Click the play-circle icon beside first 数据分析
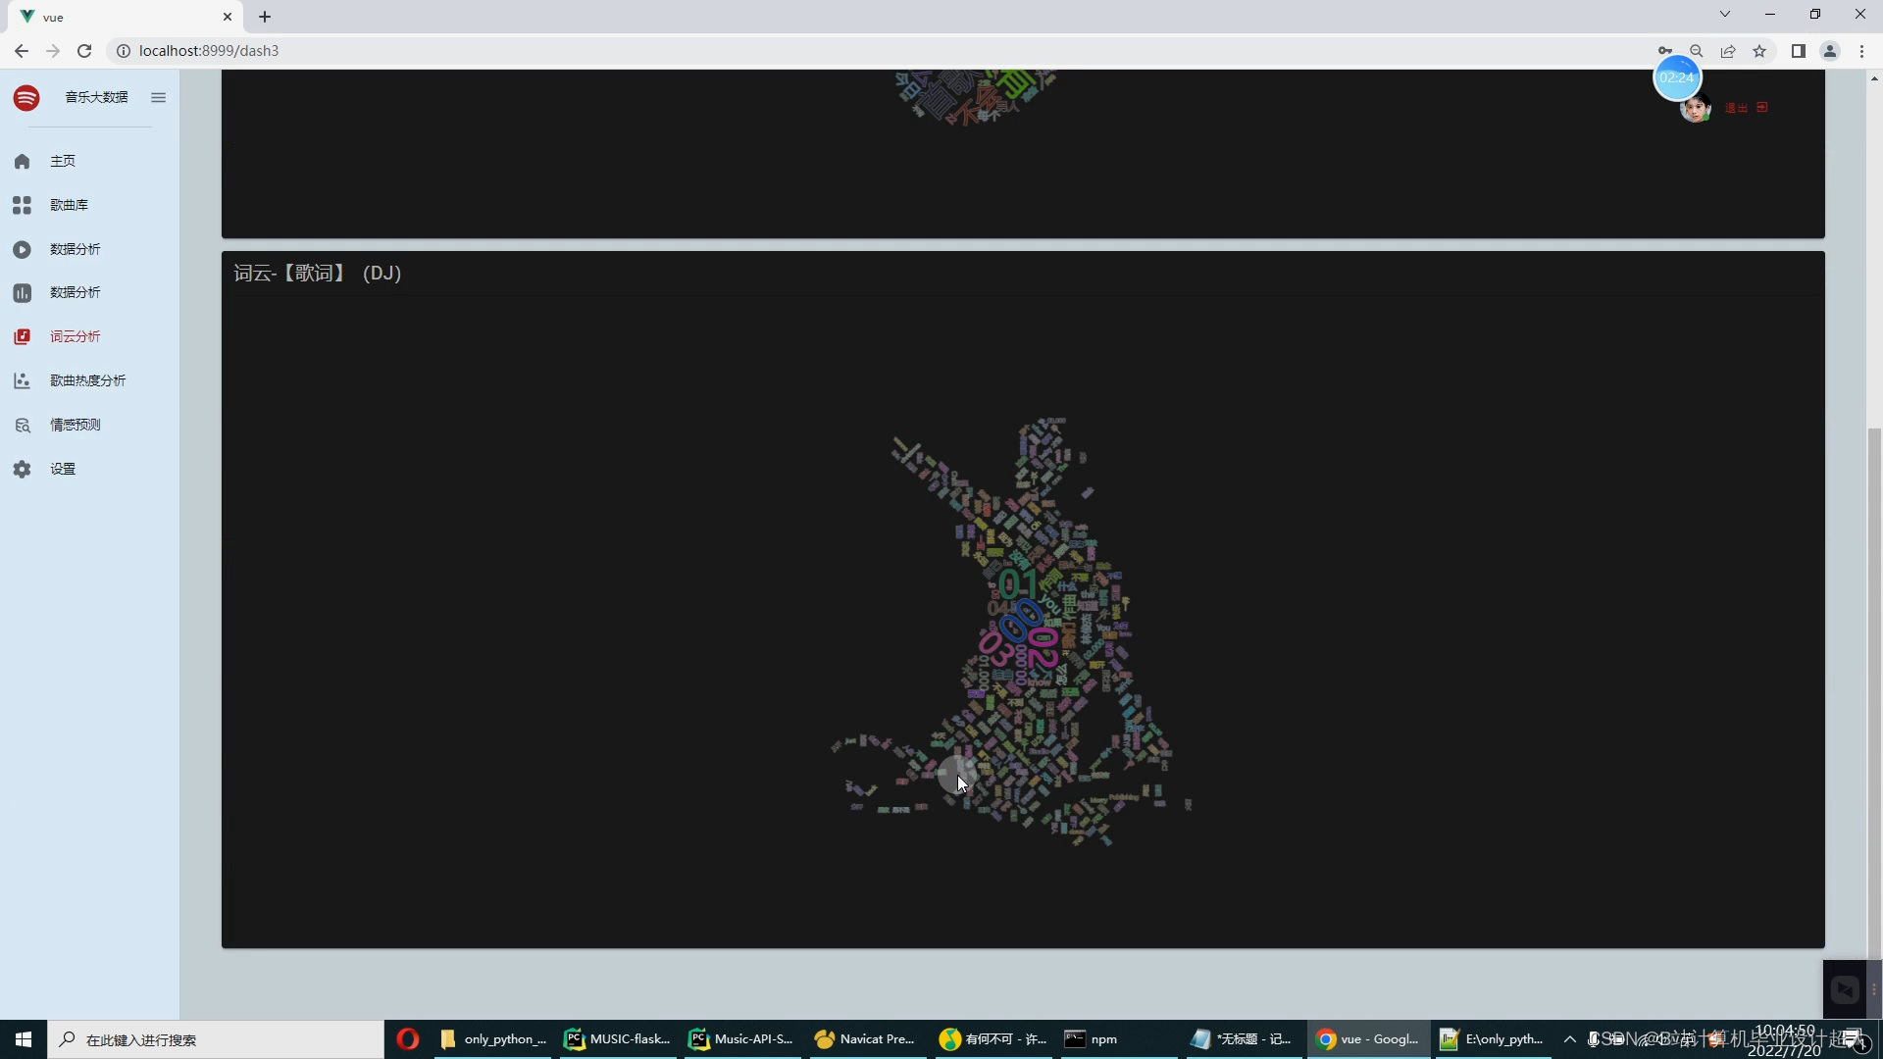The image size is (1883, 1059). tap(22, 249)
